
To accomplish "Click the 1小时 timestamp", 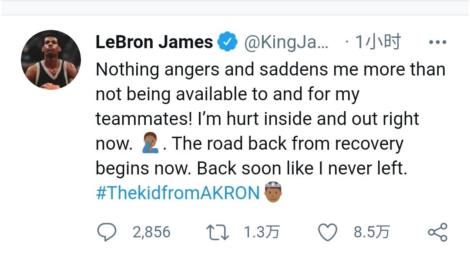I will pyautogui.click(x=378, y=42).
